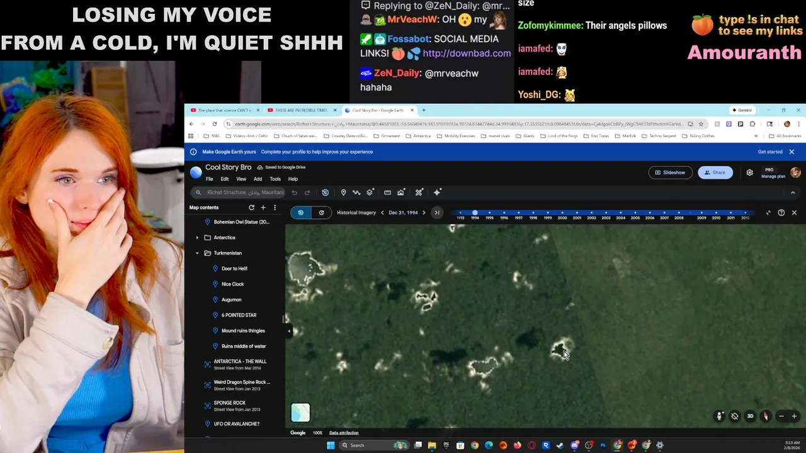This screenshot has height=453, width=806.
Task: Select the Augumon placemark
Action: pyautogui.click(x=231, y=299)
